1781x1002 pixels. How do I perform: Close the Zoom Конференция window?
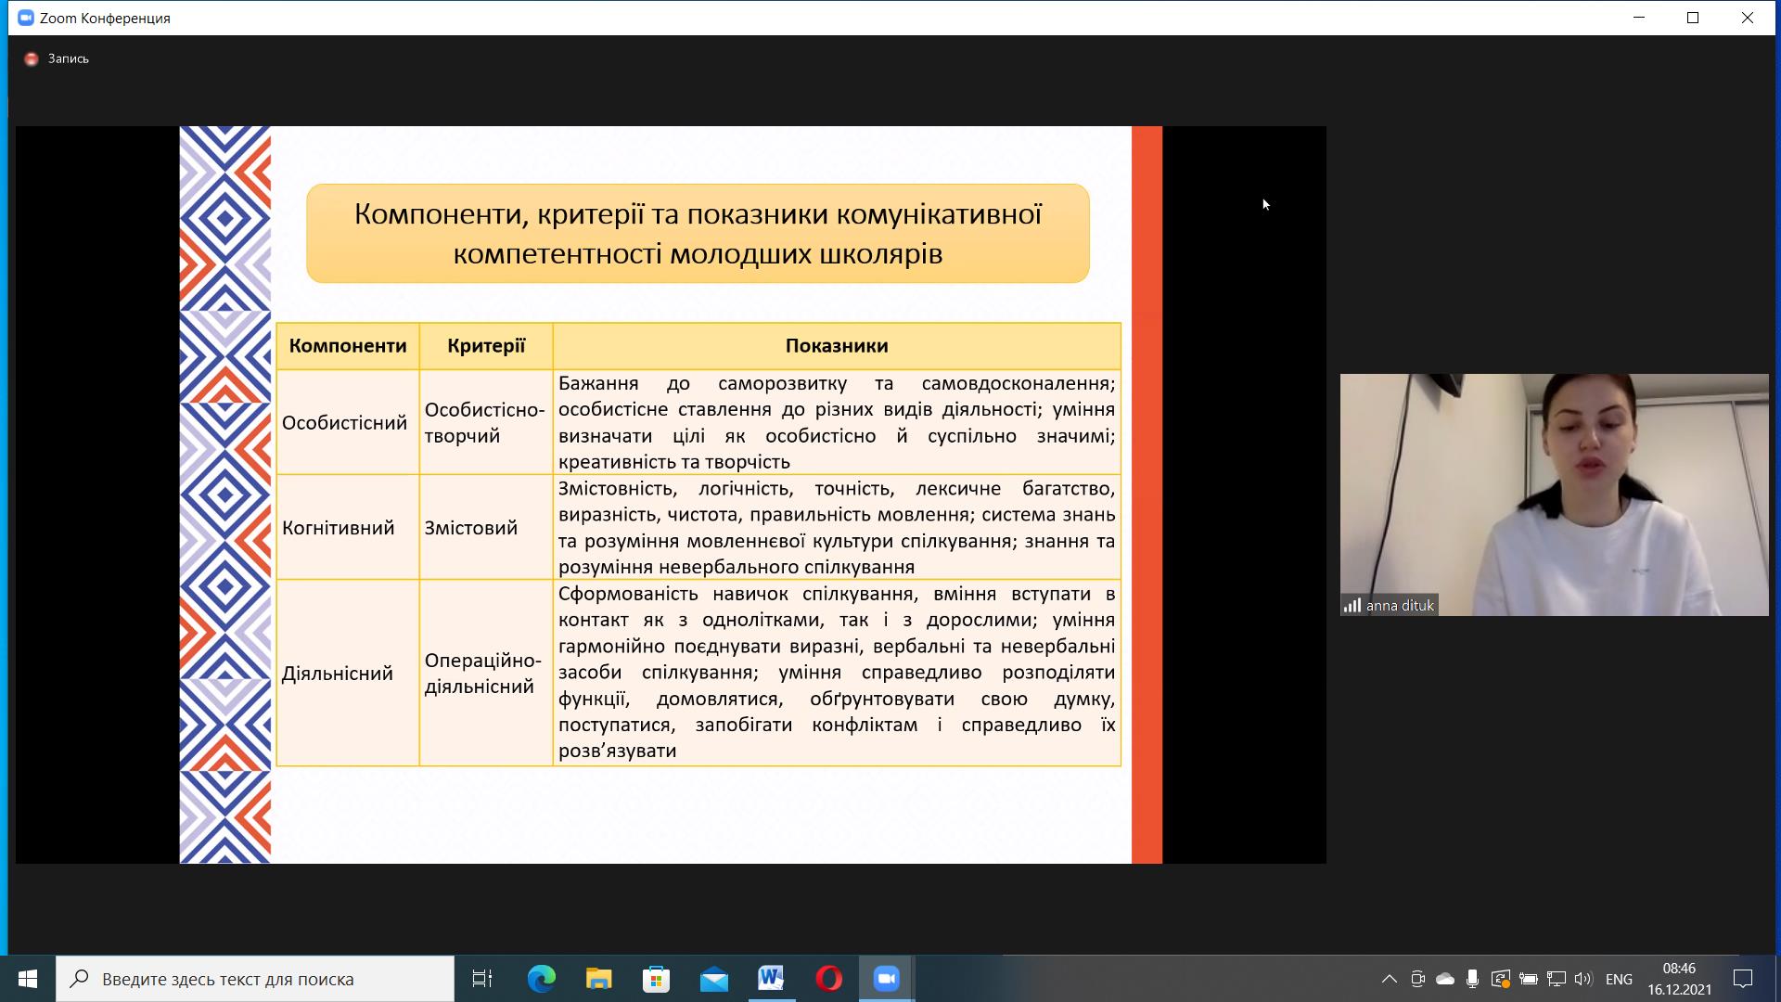pos(1748,18)
